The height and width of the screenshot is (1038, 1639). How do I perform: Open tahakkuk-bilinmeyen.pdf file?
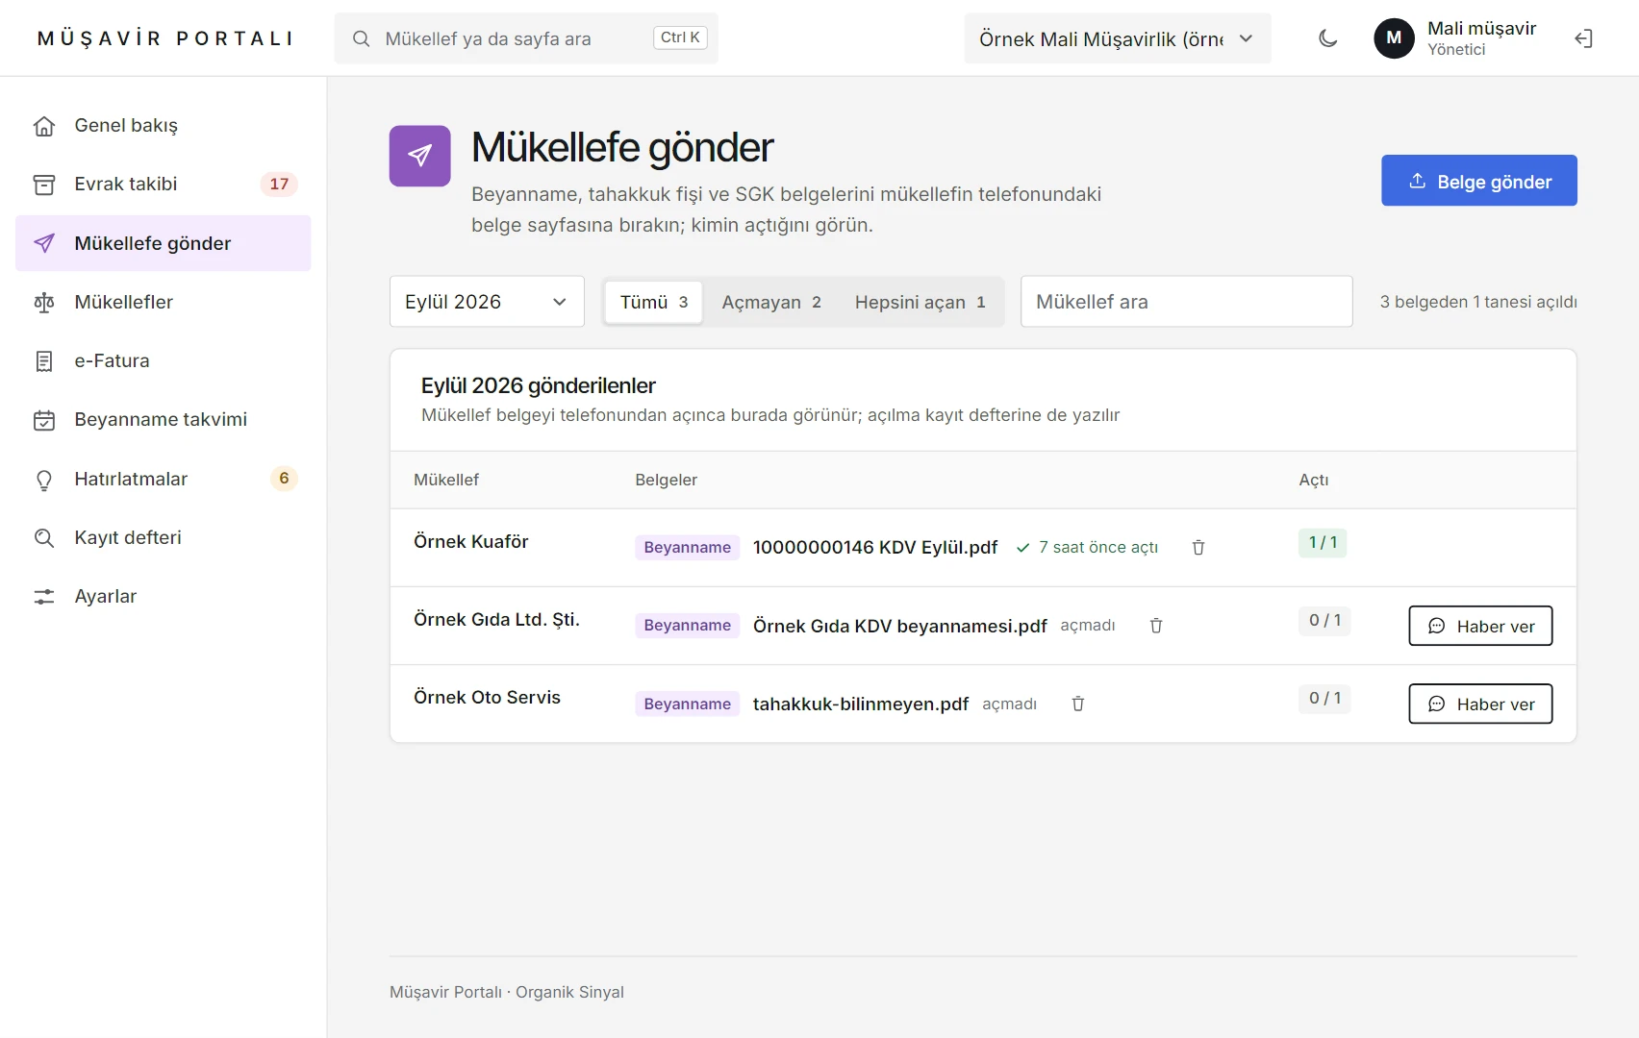[x=860, y=704]
